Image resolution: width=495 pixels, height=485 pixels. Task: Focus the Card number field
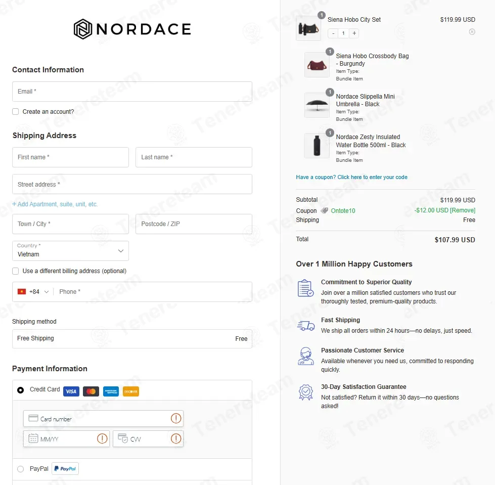(103, 418)
